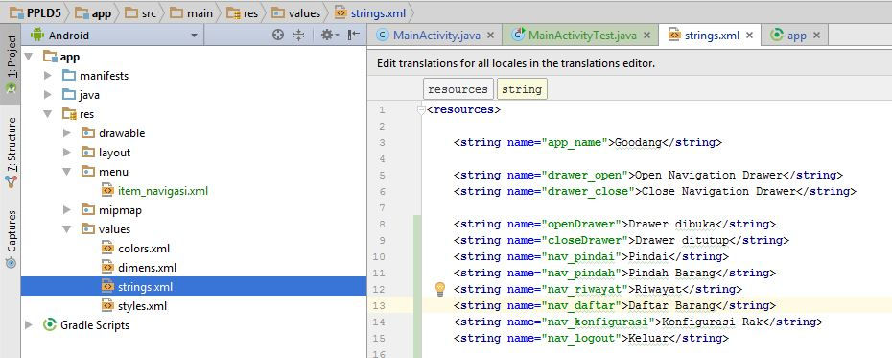Collapse the menu folder arrow

(x=67, y=172)
